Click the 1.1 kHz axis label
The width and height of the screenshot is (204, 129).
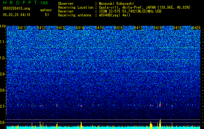click(x=2, y=42)
